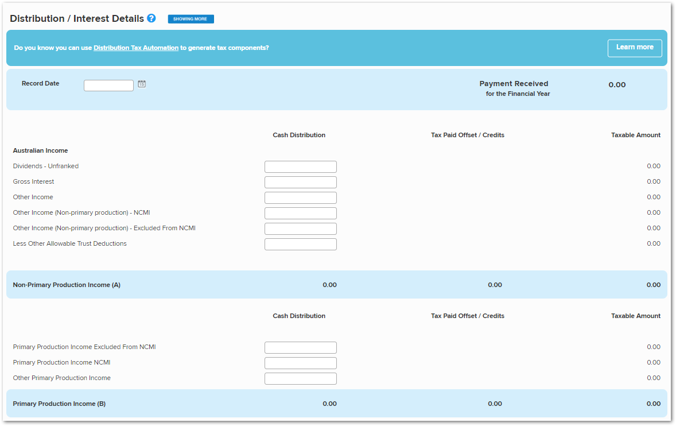Click the Cash Distribution column header
Screen dimensions: 676x426
(299, 135)
